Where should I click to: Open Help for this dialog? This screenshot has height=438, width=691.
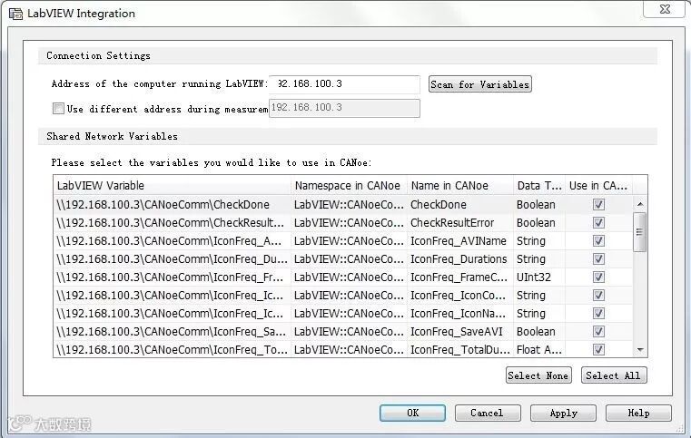[x=638, y=413]
